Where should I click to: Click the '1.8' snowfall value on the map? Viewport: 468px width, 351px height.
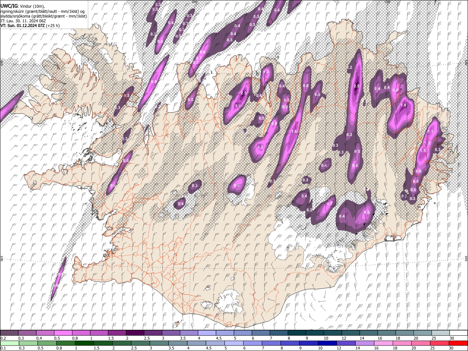tap(404, 105)
